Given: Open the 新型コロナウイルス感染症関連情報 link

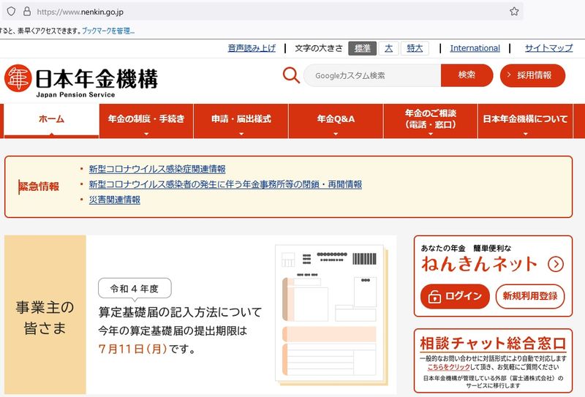Looking at the screenshot, I should coord(156,169).
